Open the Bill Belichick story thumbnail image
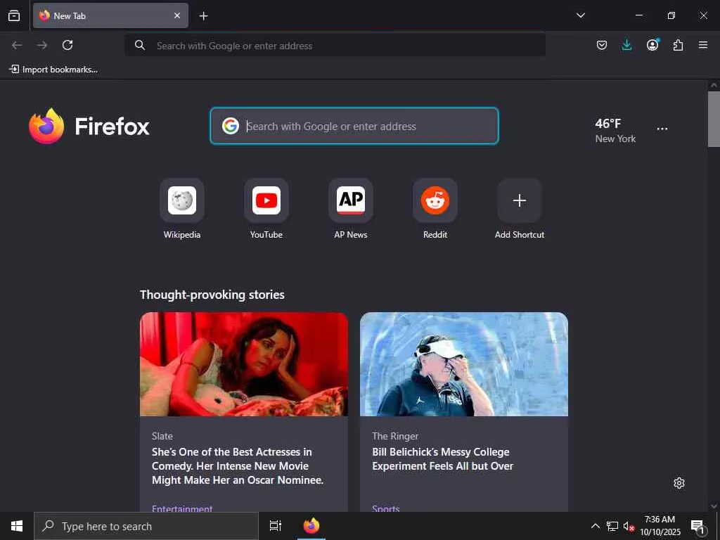720x540 pixels. [464, 364]
